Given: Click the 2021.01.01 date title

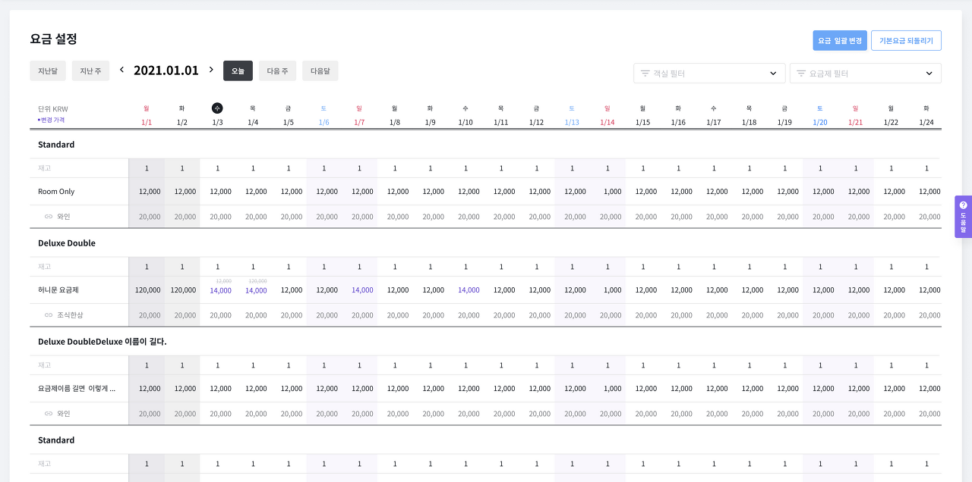Looking at the screenshot, I should pyautogui.click(x=166, y=70).
